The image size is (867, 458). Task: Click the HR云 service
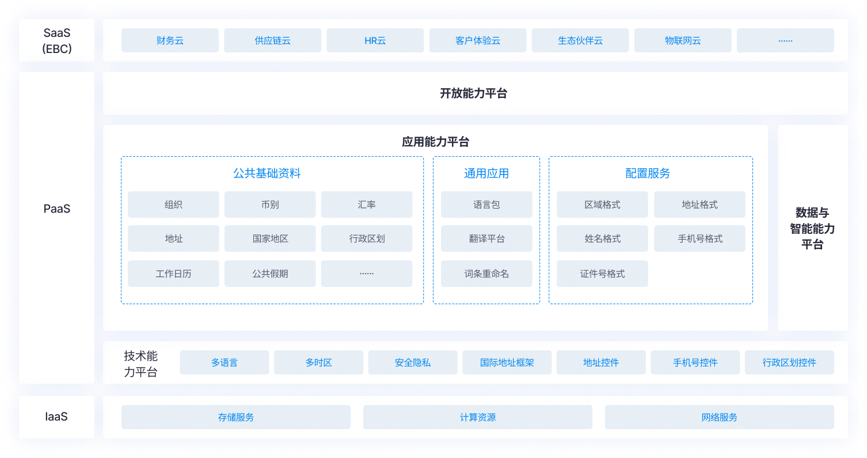(375, 40)
